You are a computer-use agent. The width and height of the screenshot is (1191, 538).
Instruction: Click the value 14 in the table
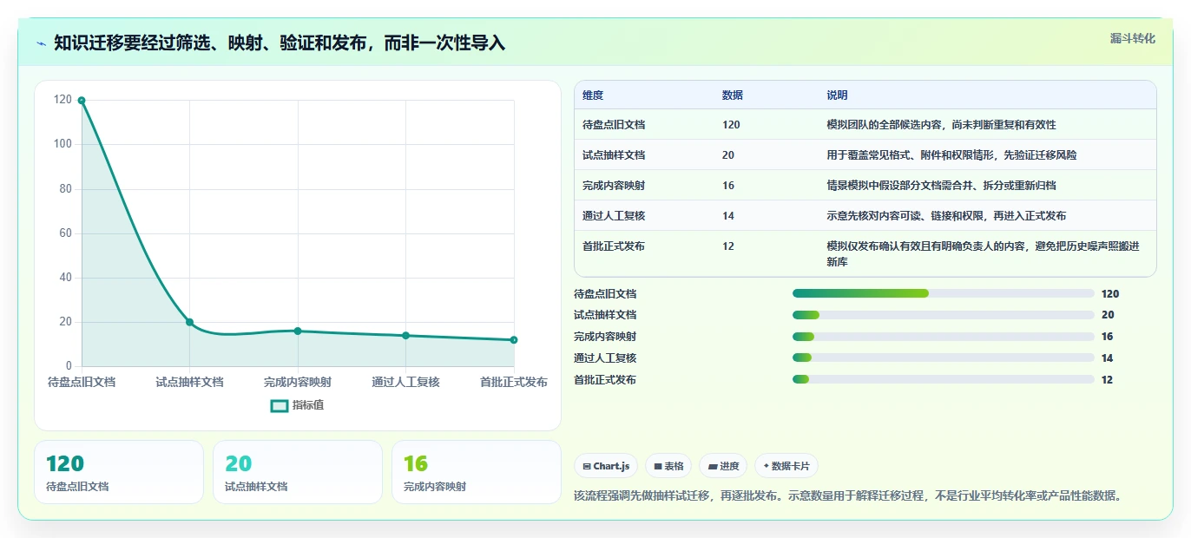click(728, 216)
